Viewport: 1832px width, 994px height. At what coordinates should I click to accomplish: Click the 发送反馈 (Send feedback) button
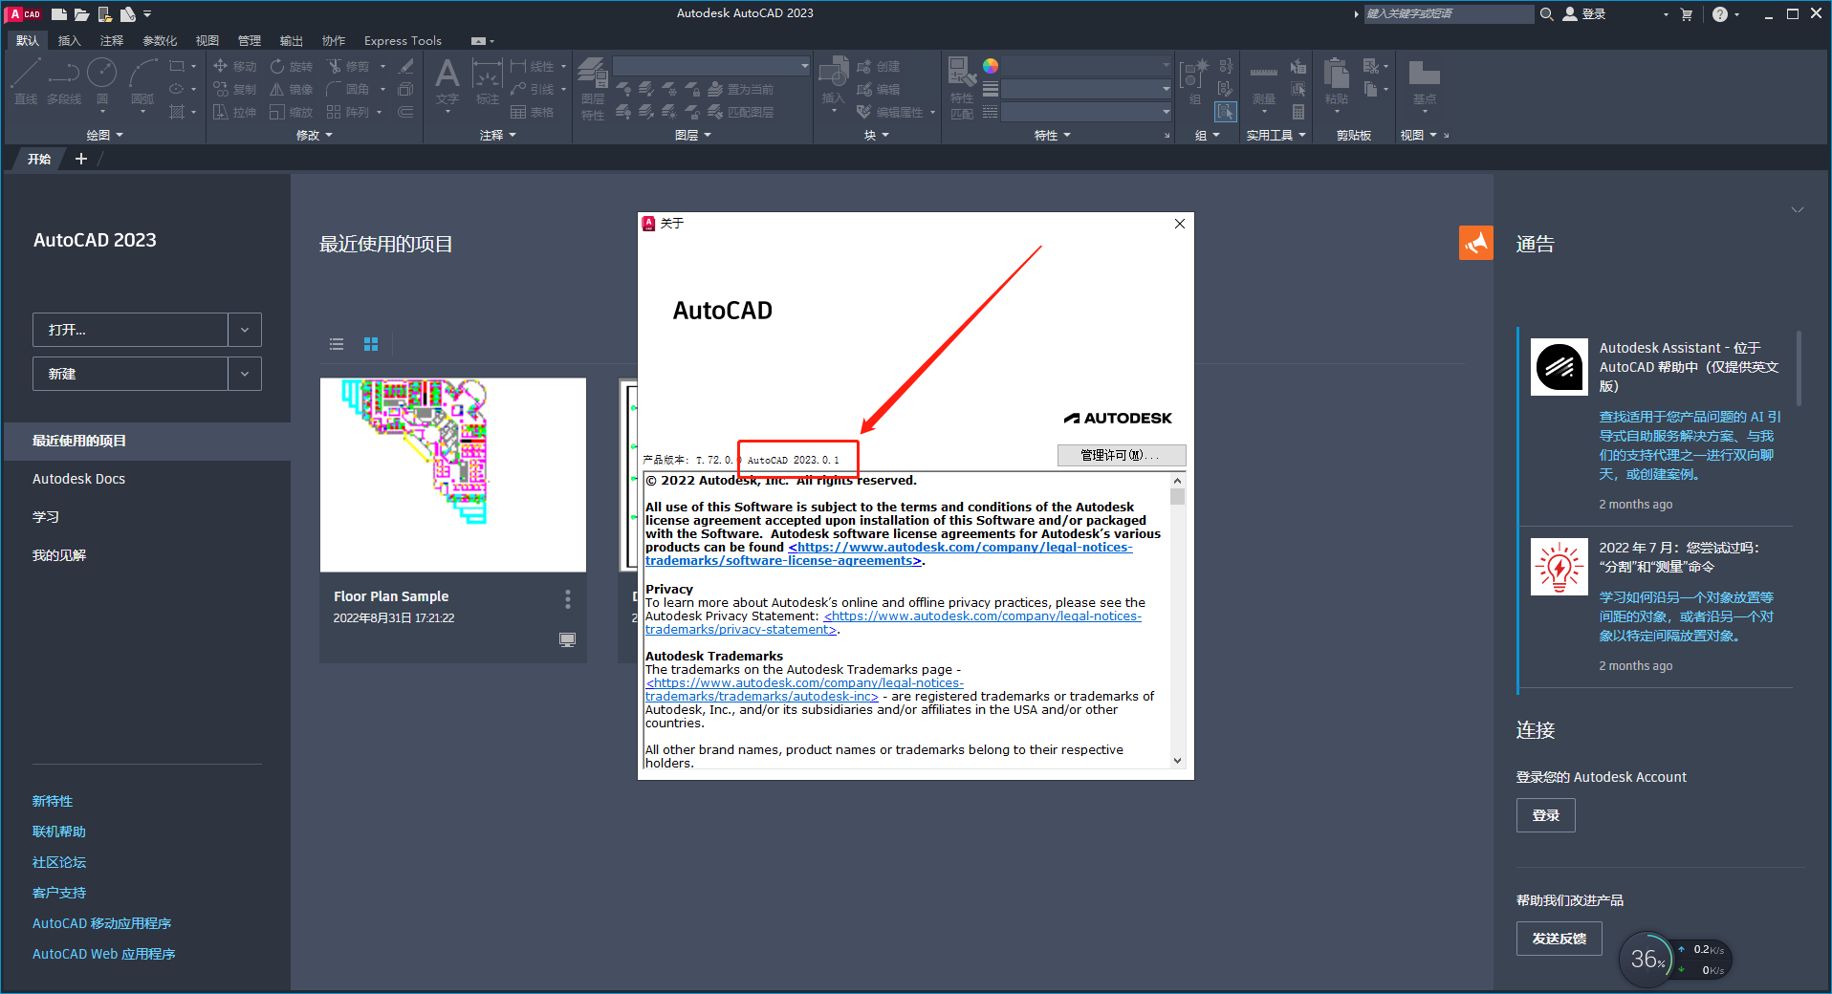point(1559,939)
